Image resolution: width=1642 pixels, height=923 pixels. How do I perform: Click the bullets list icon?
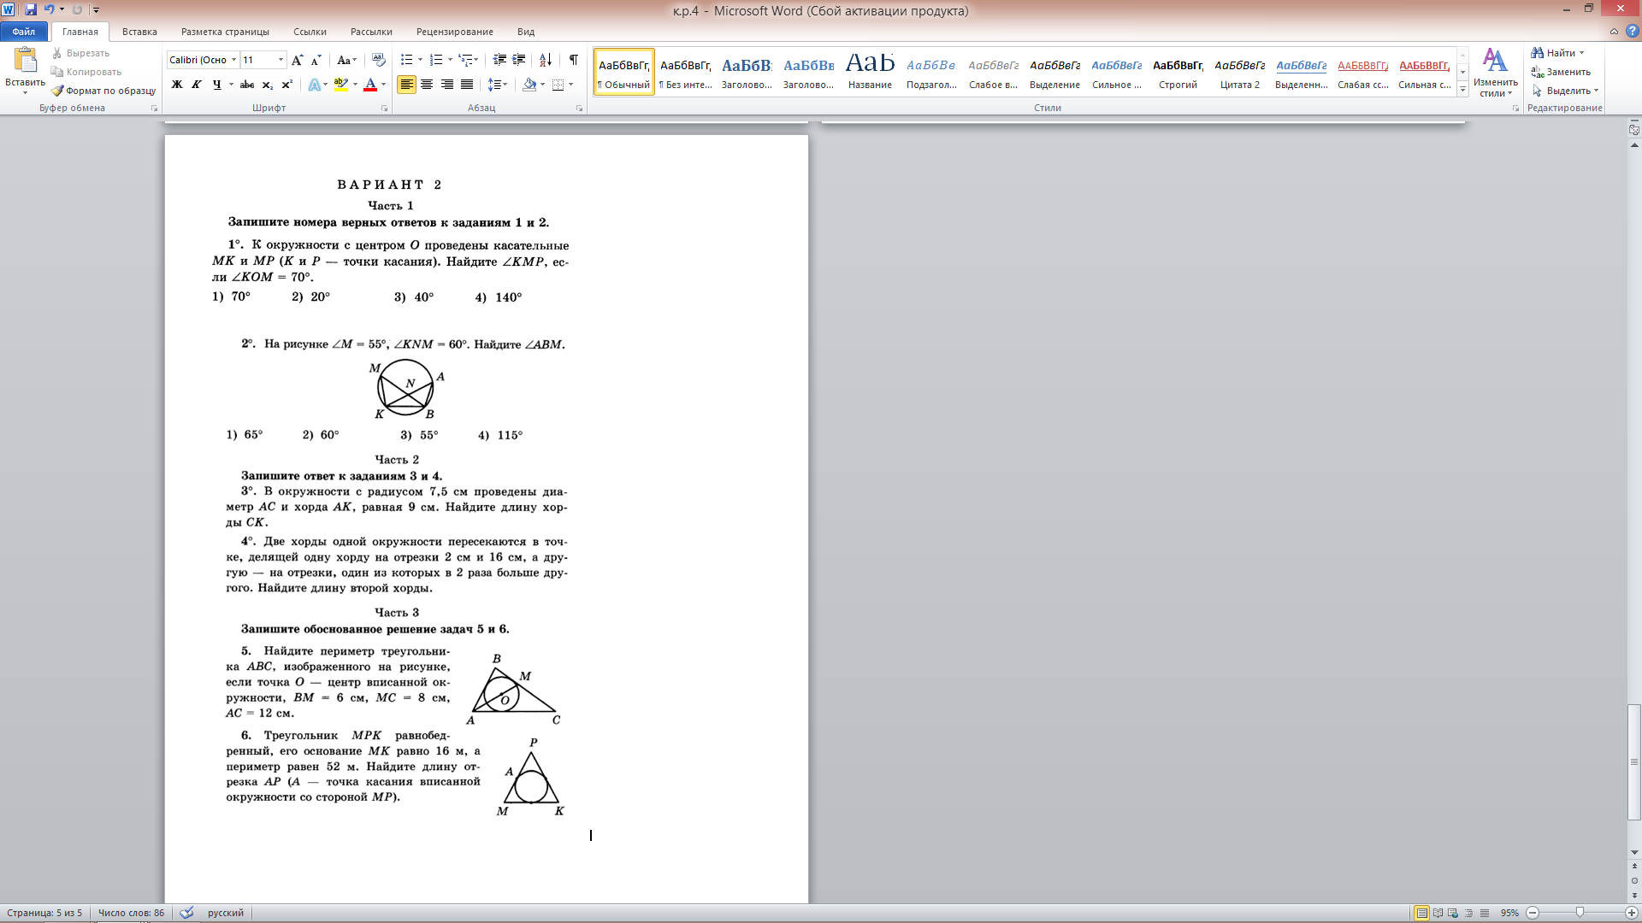coord(406,60)
